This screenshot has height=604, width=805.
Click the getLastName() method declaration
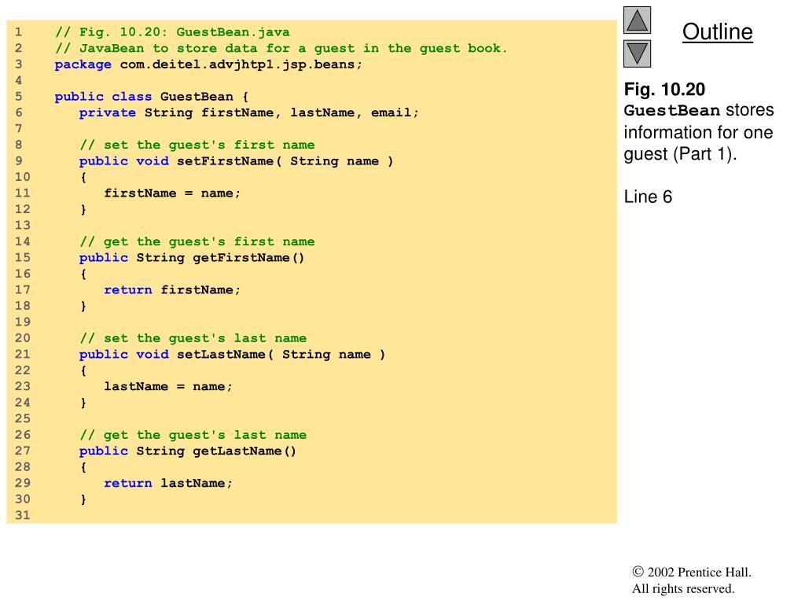[x=187, y=451]
